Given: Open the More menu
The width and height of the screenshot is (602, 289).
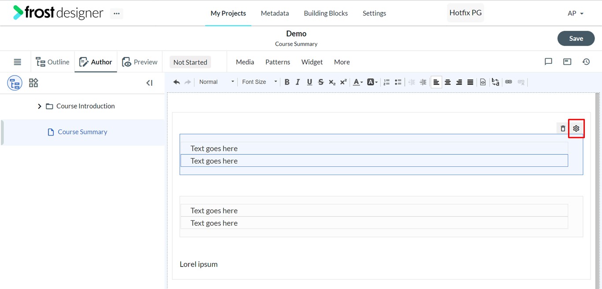Looking at the screenshot, I should pos(342,62).
